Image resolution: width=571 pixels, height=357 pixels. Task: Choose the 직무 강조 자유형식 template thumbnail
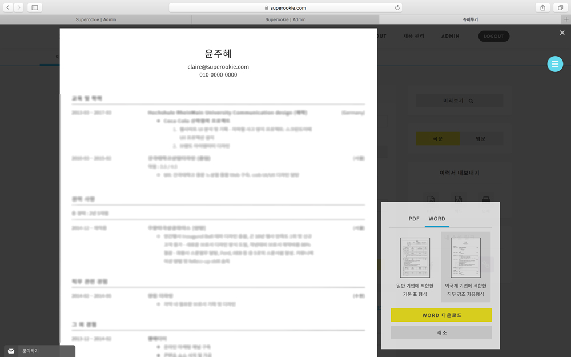click(x=465, y=258)
